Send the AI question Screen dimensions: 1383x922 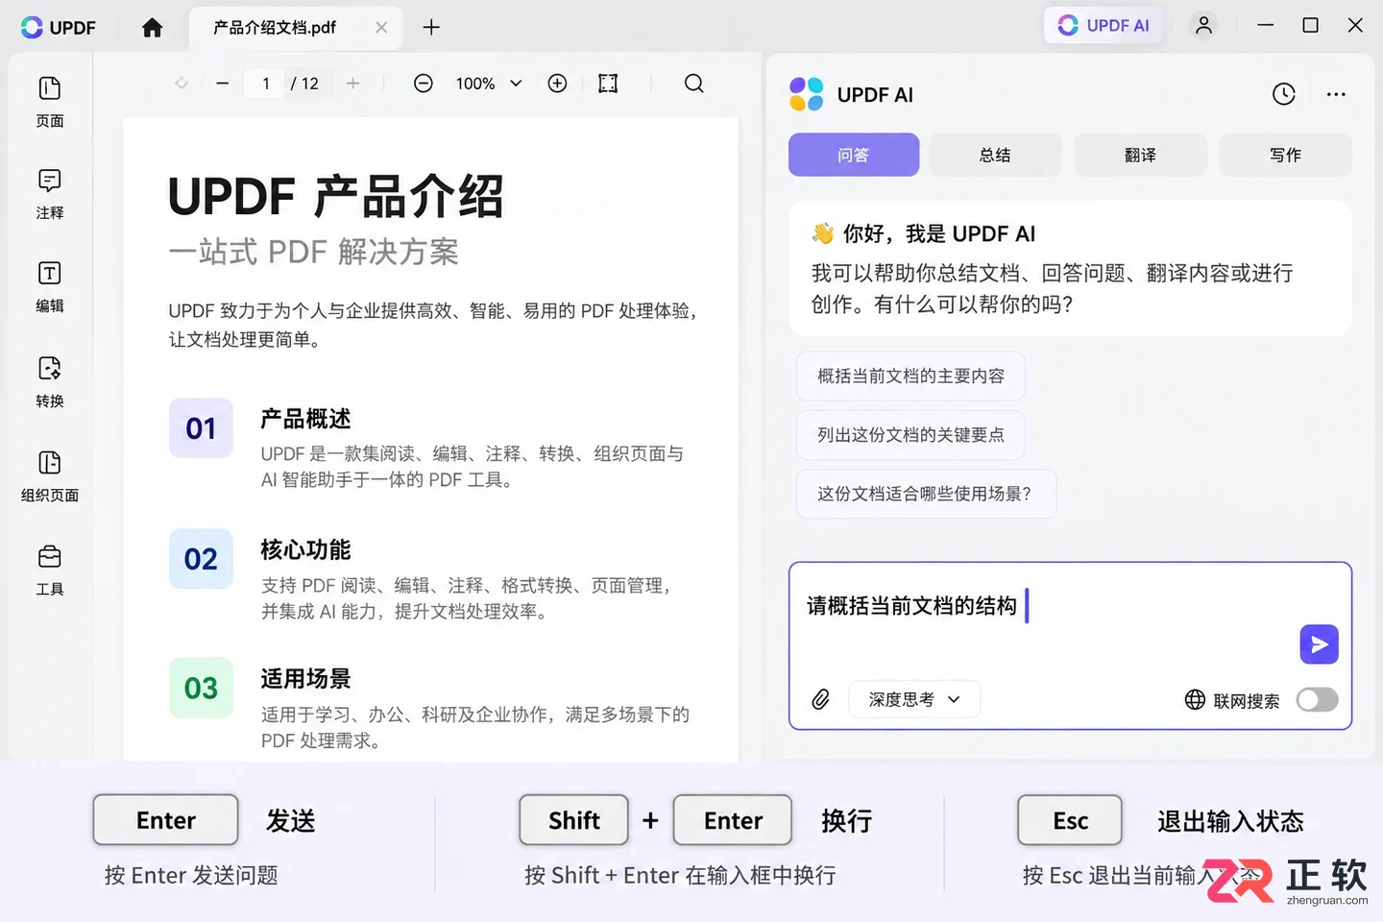click(x=1320, y=644)
